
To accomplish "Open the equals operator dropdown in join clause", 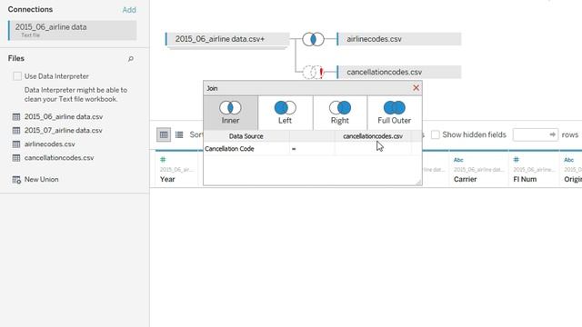I will coord(312,149).
